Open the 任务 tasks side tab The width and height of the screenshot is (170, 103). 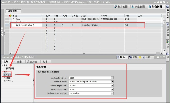pyautogui.click(x=168, y=44)
